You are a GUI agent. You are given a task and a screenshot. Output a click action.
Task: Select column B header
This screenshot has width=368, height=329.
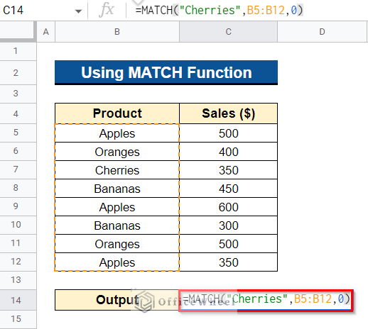[117, 32]
